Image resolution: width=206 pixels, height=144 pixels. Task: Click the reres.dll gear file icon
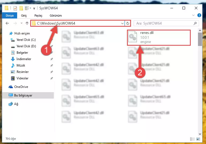pos(132,37)
